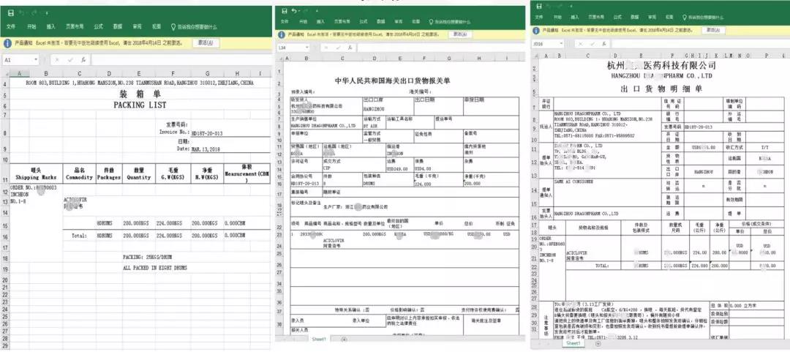This screenshot has height=352, width=790.
Task: Click 'MAR. 13, 2018' date cell
Action: pyautogui.click(x=206, y=149)
